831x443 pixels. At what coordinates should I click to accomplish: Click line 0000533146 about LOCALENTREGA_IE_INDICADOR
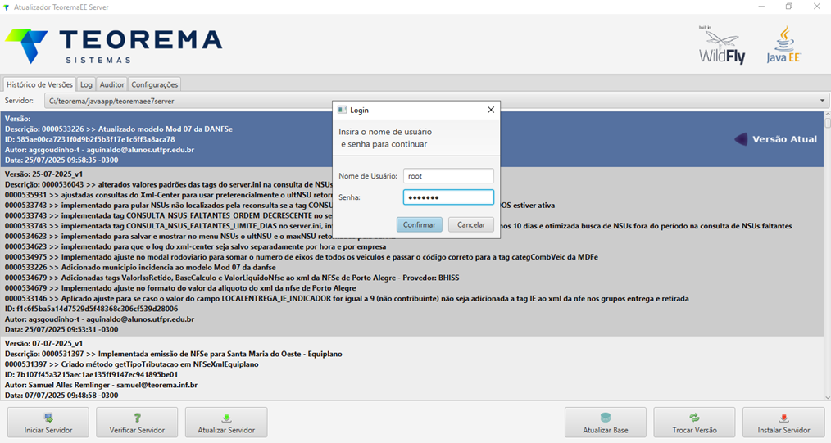tap(347, 299)
